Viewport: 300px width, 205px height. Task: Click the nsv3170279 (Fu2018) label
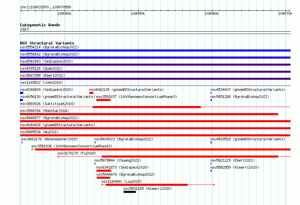pos(77,153)
